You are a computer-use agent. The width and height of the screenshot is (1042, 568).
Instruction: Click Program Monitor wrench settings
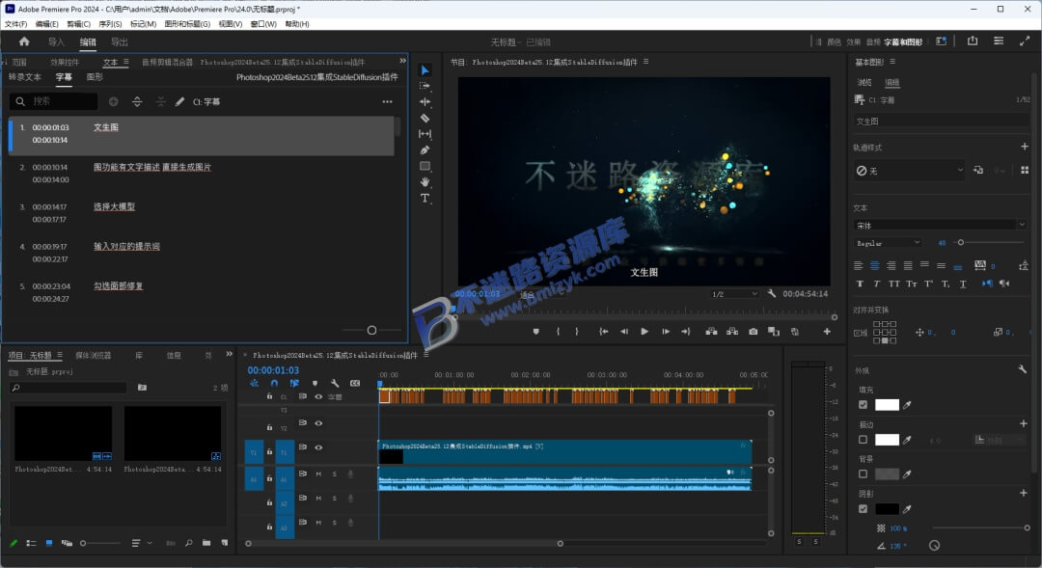(x=772, y=293)
